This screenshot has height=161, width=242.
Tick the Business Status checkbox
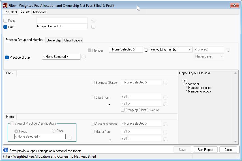pos(93,83)
